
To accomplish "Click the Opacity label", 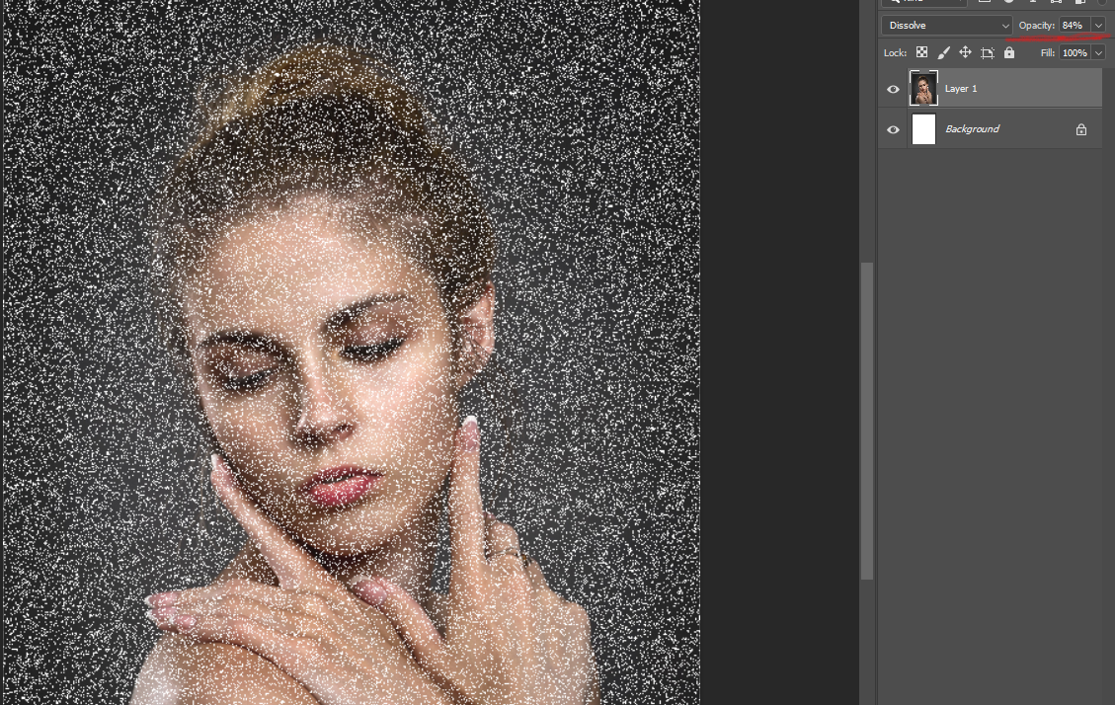I will [x=1036, y=26].
